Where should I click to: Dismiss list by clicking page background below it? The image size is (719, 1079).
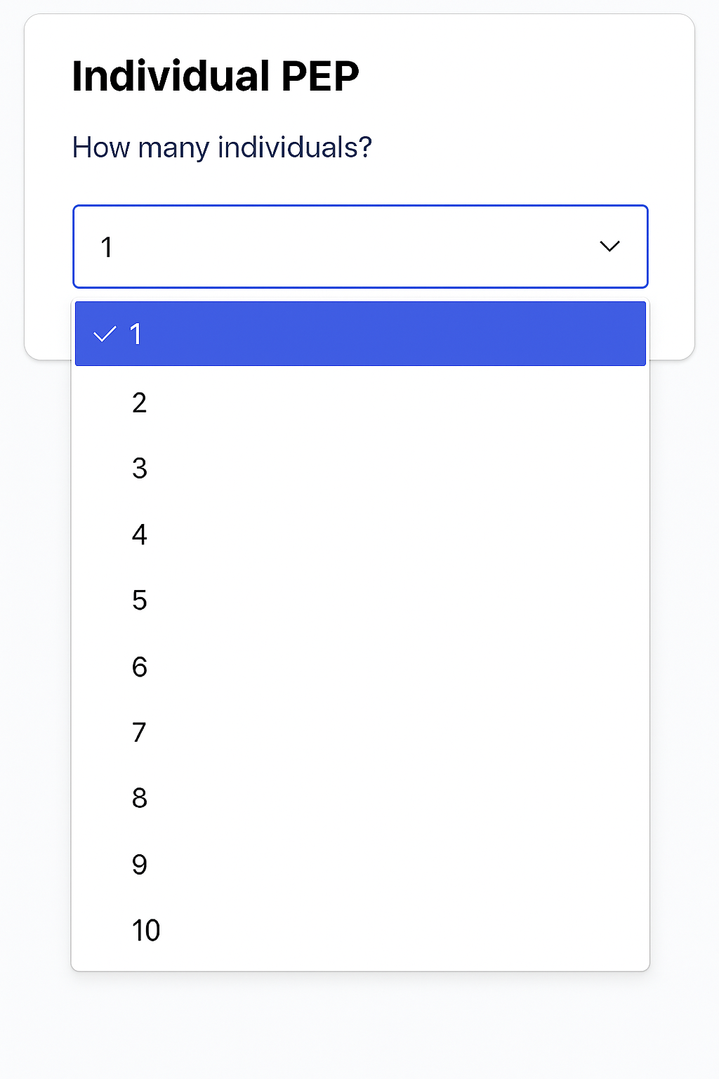click(359, 1026)
